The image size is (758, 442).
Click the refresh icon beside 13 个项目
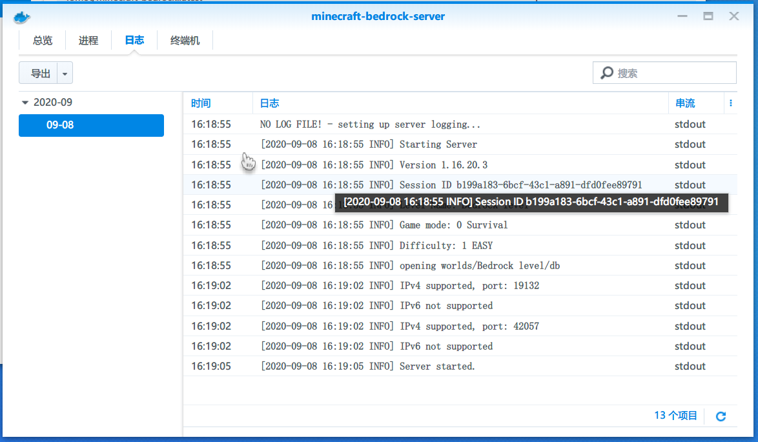(721, 416)
